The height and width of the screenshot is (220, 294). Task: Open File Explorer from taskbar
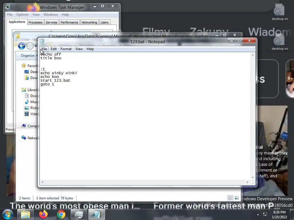tap(26, 215)
